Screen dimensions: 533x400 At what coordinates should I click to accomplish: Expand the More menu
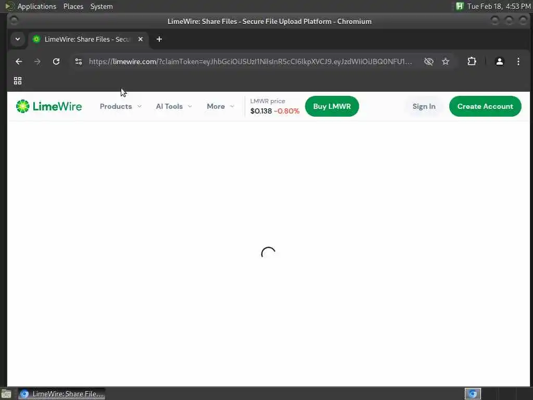tap(220, 106)
